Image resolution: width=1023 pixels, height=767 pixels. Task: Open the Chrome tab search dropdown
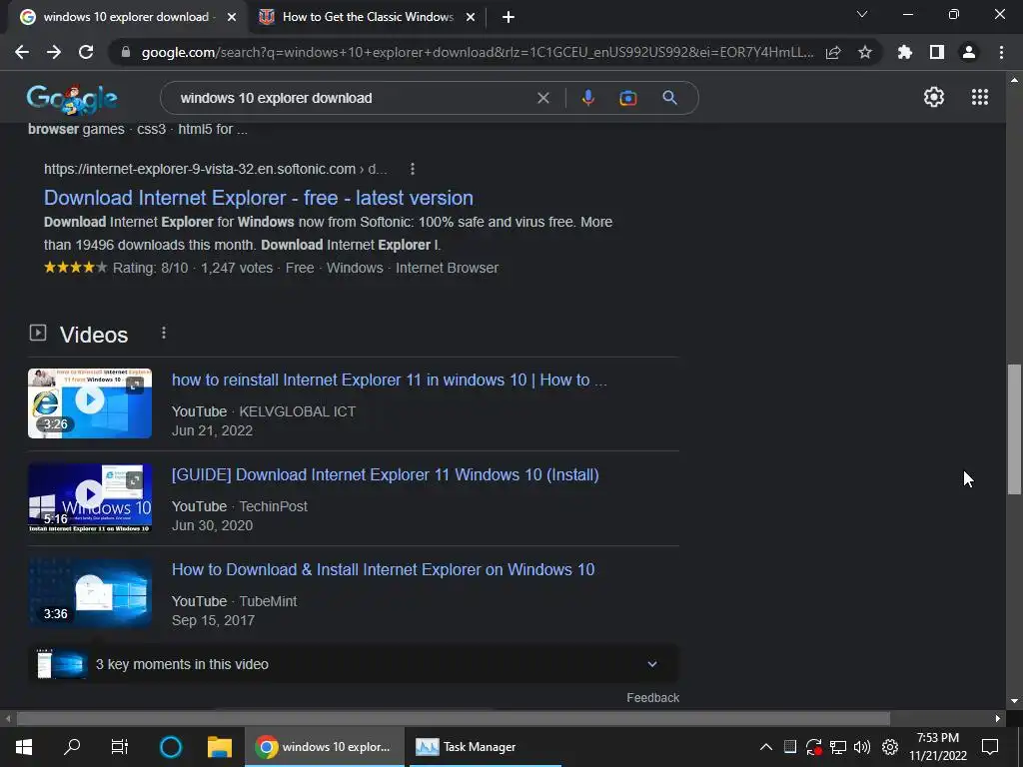(x=862, y=14)
